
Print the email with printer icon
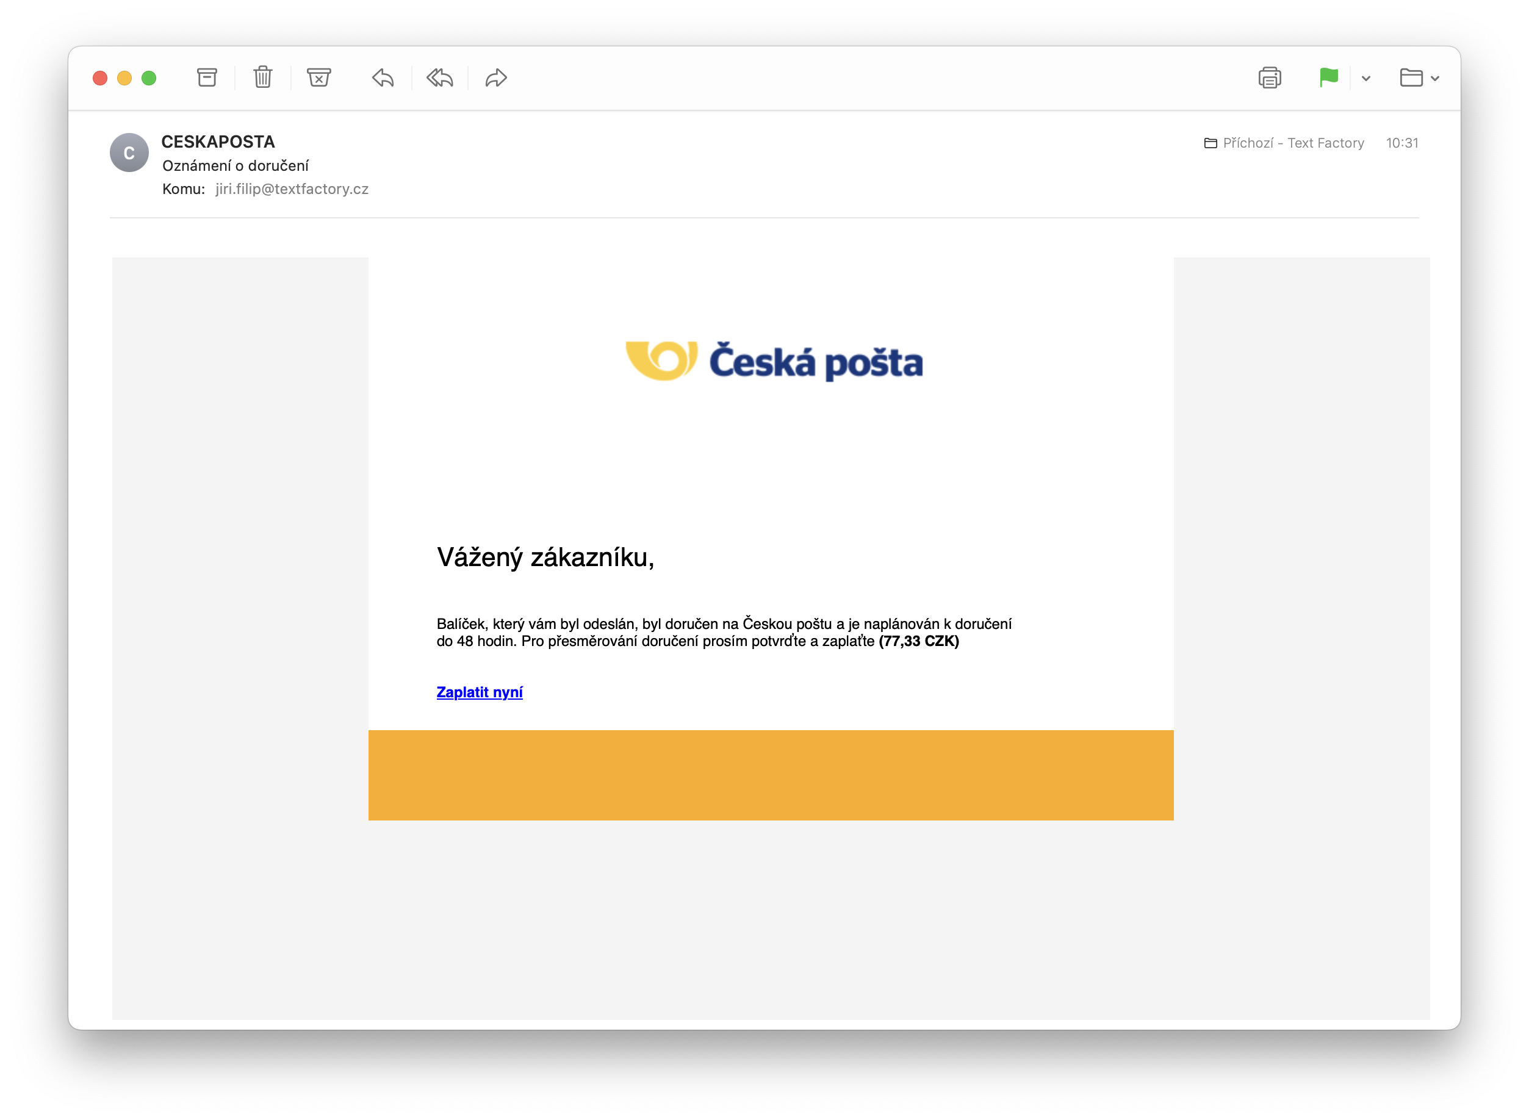pos(1268,78)
